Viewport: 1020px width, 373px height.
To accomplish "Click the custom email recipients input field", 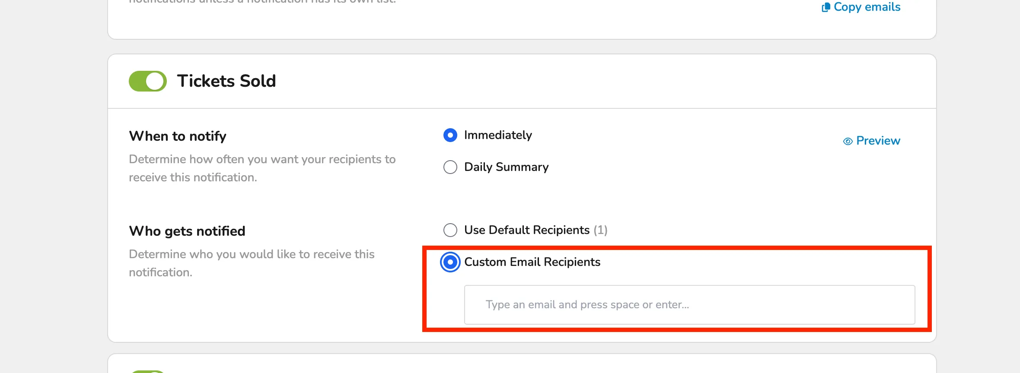I will [x=689, y=305].
